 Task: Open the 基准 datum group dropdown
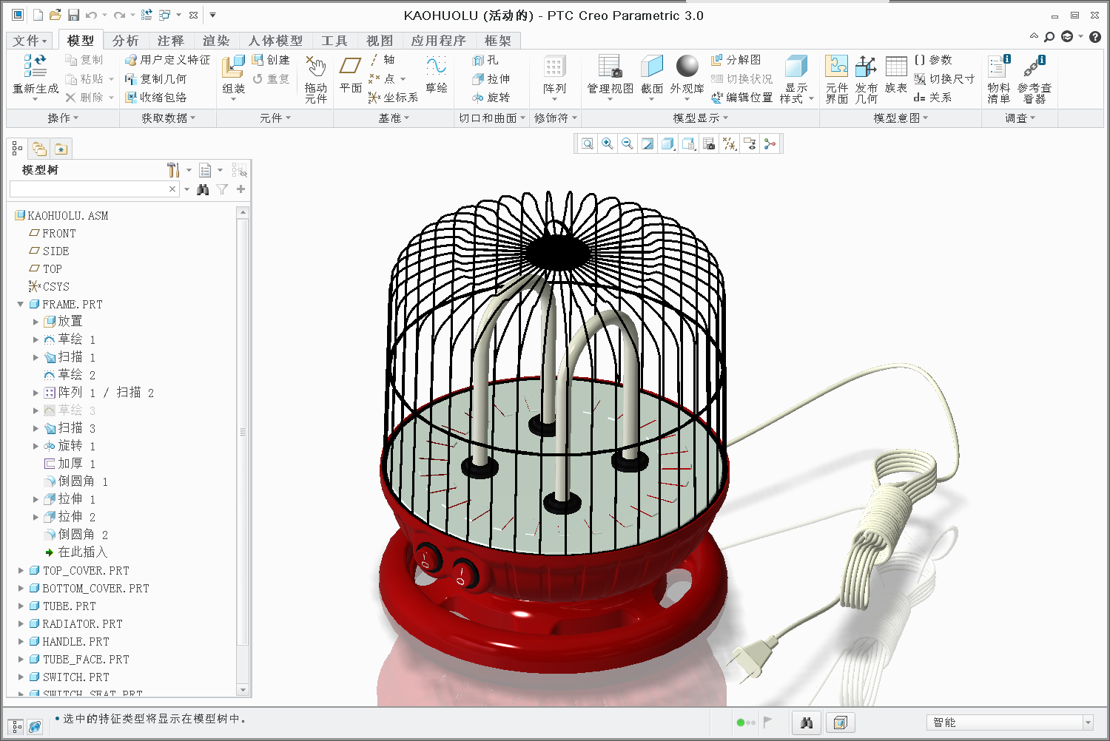394,118
